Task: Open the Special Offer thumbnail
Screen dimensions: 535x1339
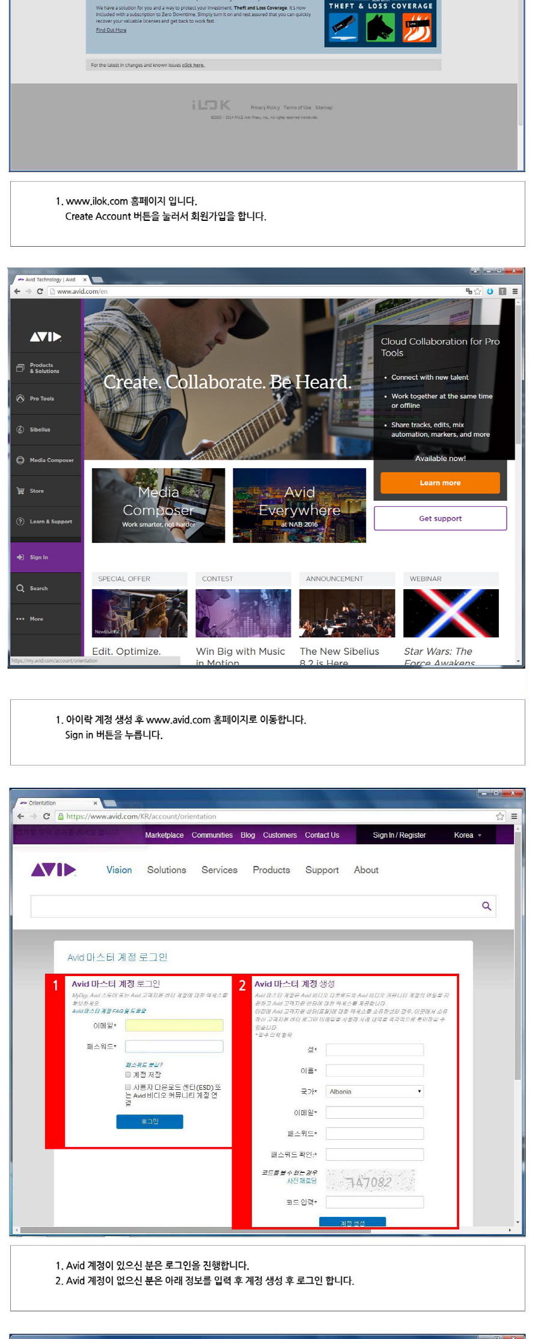Action: click(139, 613)
